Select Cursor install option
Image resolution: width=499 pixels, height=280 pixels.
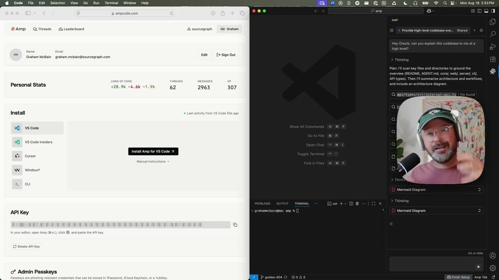[x=37, y=156]
